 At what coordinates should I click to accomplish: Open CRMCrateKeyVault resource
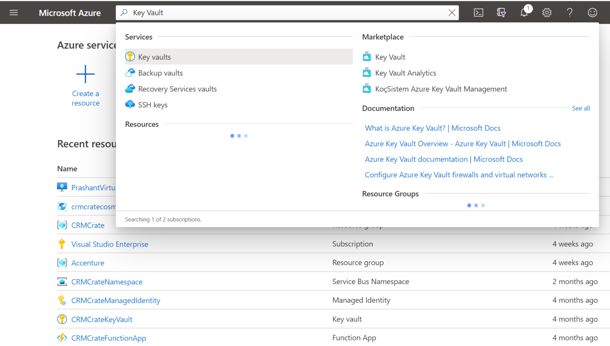(x=102, y=319)
